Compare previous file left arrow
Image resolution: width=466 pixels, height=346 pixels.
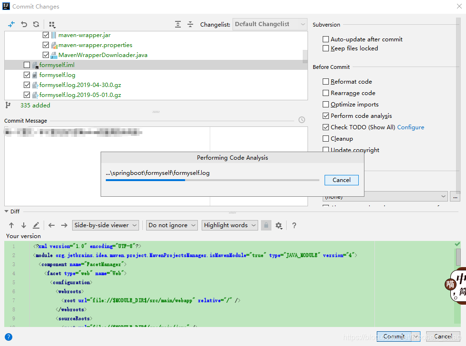51,225
